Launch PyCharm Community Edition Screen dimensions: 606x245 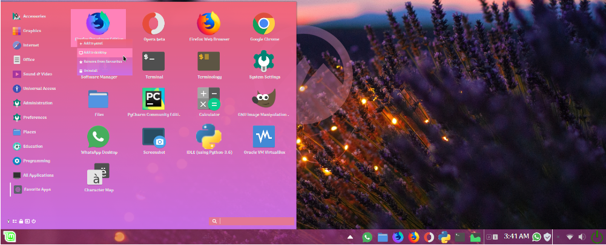pyautogui.click(x=154, y=103)
